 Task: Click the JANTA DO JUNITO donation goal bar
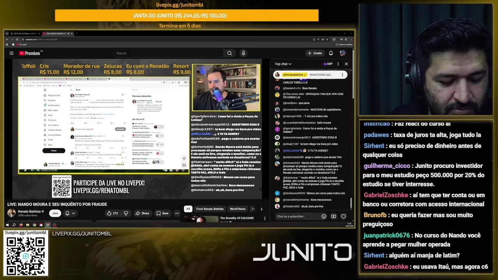(187, 16)
